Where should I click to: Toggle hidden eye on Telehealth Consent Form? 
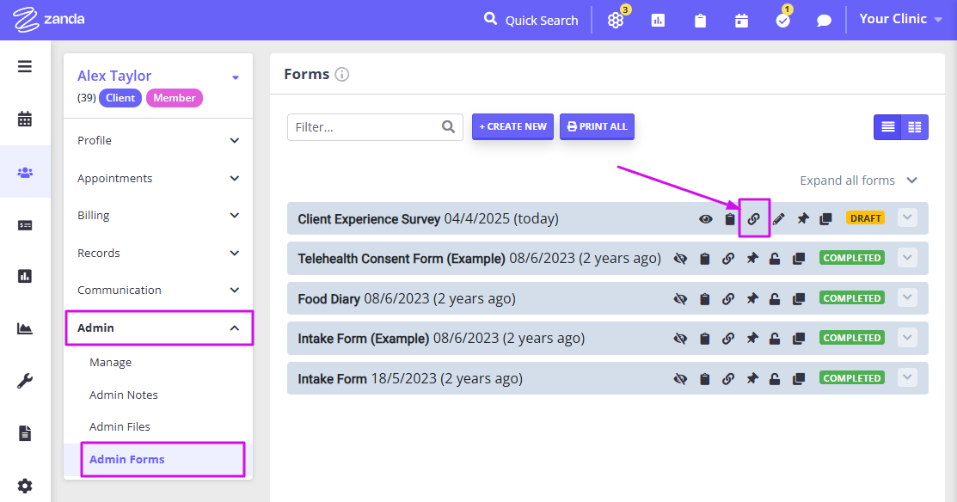pyautogui.click(x=680, y=259)
